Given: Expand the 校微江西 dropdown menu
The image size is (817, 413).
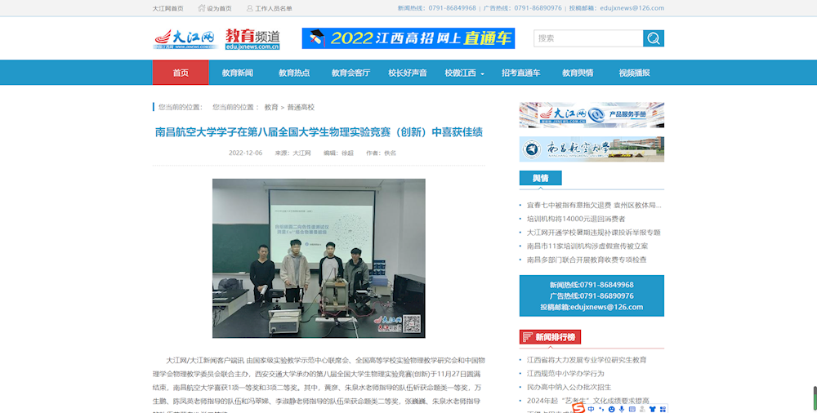Looking at the screenshot, I should (x=464, y=73).
